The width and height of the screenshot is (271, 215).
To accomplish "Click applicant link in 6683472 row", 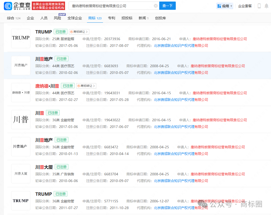I will tap(218, 147).
